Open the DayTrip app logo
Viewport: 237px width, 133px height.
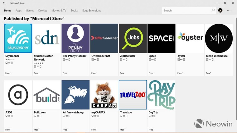click(x=162, y=95)
